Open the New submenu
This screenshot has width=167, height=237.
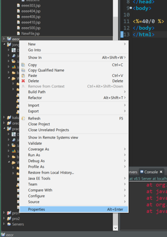tap(74, 44)
